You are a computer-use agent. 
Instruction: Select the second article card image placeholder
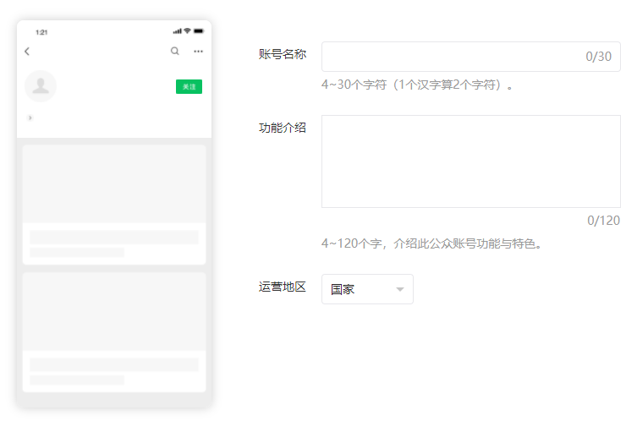[114, 311]
